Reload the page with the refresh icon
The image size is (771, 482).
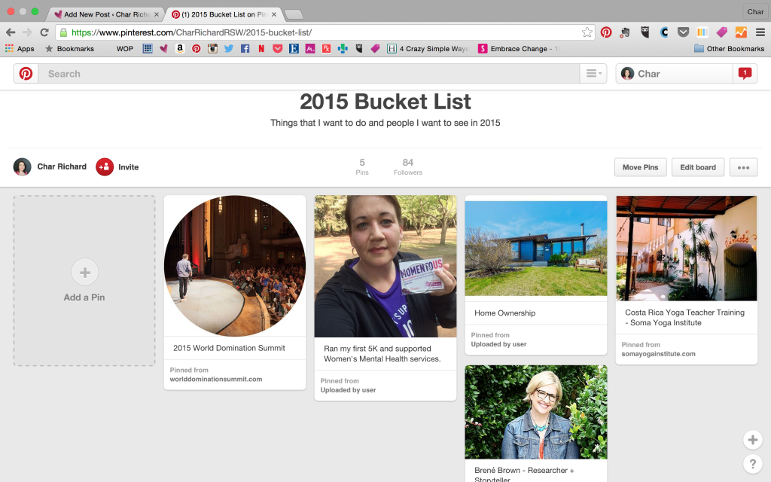pyautogui.click(x=44, y=32)
